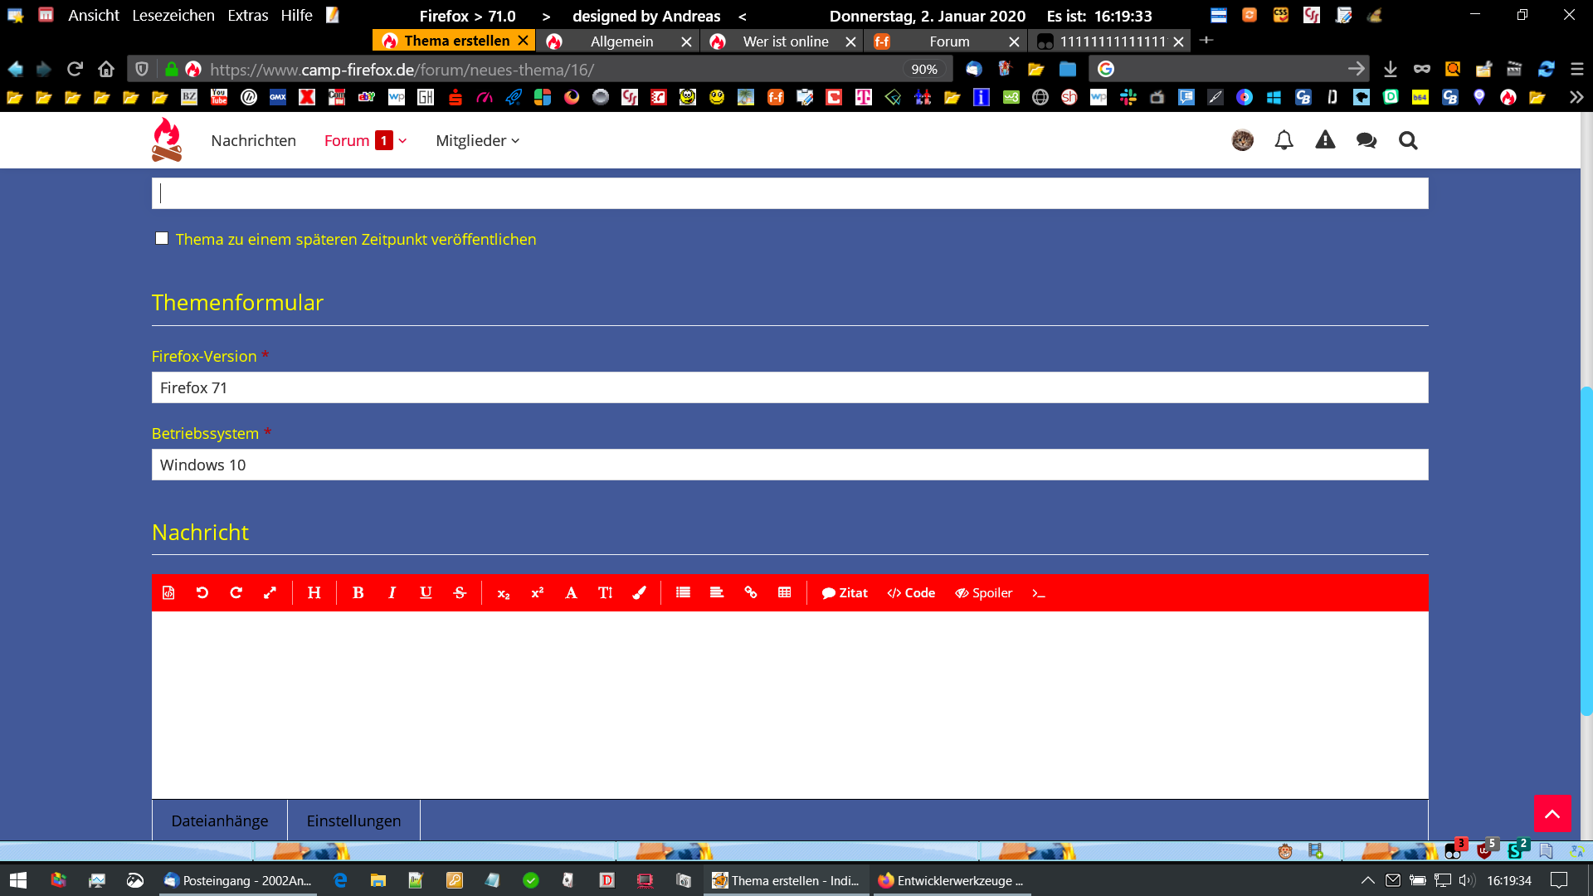This screenshot has height=896, width=1593.
Task: Insert a quote with the Zitat button
Action: [x=845, y=592]
